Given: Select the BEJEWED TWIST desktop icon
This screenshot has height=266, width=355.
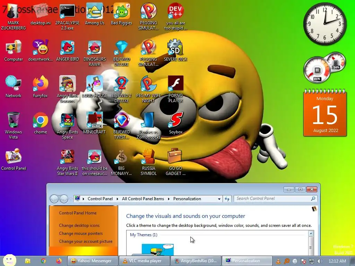Looking at the screenshot, I should [x=122, y=126].
